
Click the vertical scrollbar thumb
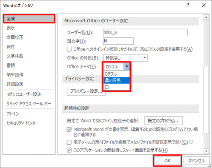click(x=206, y=100)
